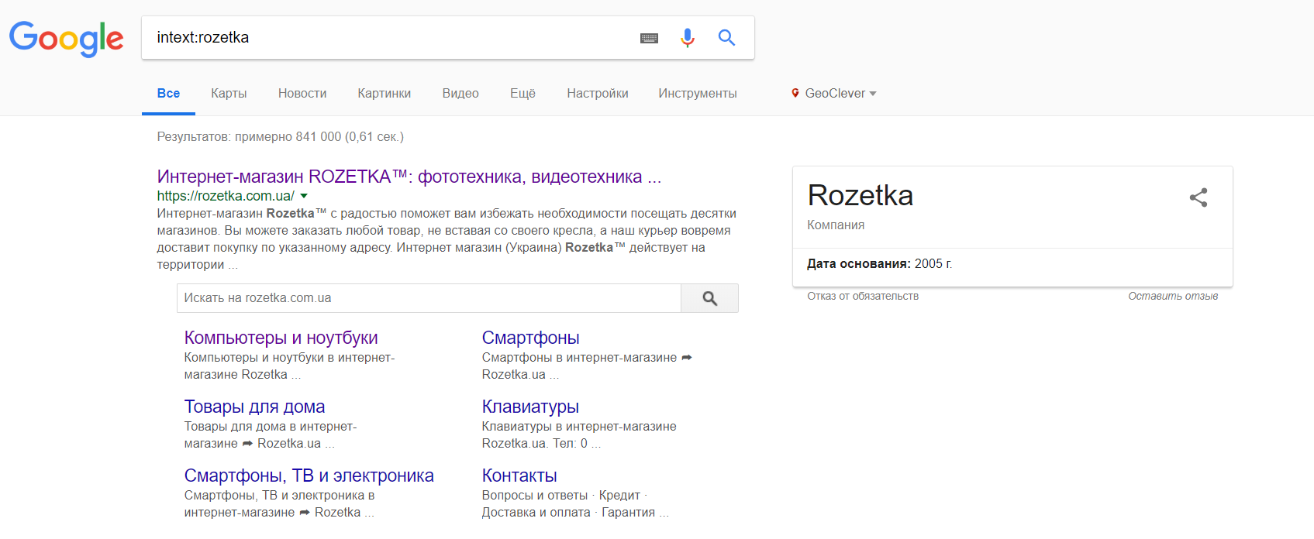1314x539 pixels.
Task: Click the GeoClever location pin icon
Action: pos(795,93)
